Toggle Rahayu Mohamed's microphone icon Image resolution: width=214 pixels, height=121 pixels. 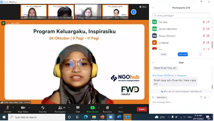coord(204,36)
